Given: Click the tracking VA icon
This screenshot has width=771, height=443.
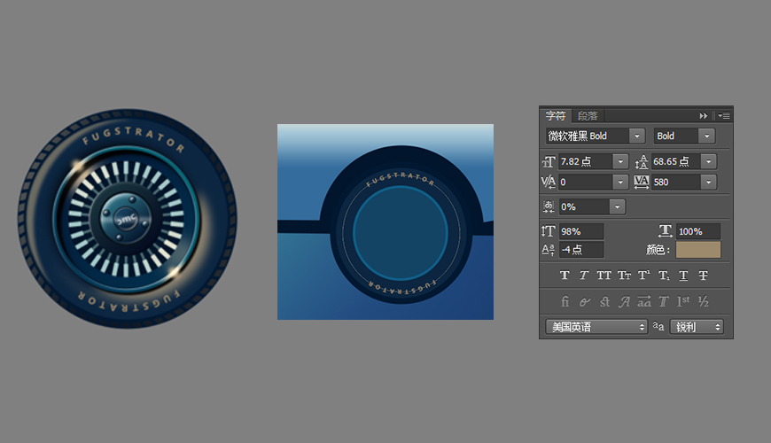Looking at the screenshot, I should [642, 182].
